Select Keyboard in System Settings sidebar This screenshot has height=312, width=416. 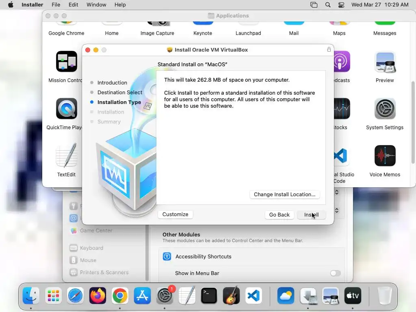[91, 248]
